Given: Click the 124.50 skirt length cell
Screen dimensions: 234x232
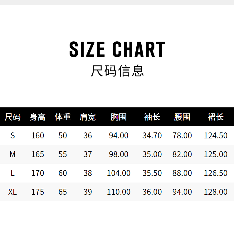Looking at the screenshot, I should click(x=216, y=136).
